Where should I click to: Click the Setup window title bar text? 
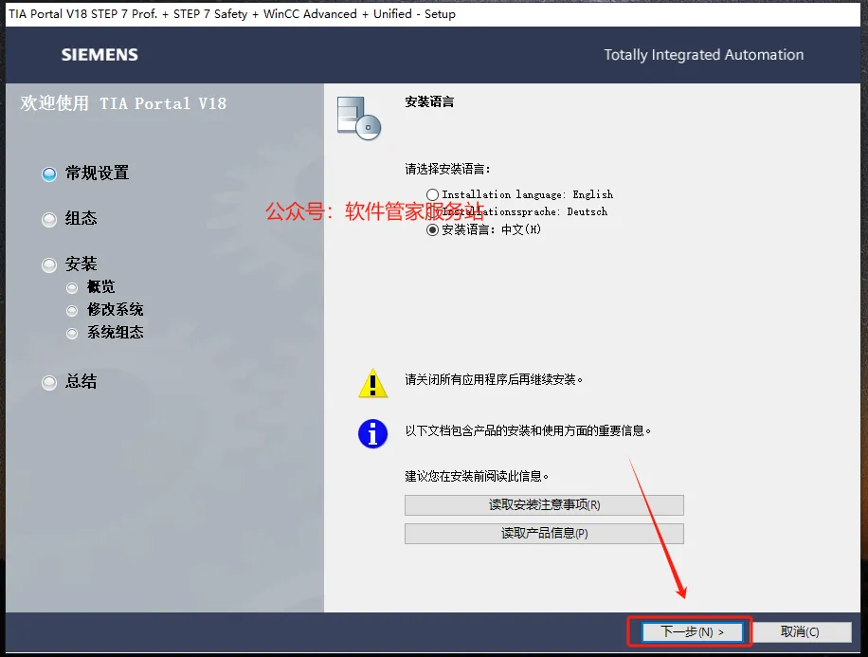pyautogui.click(x=232, y=14)
